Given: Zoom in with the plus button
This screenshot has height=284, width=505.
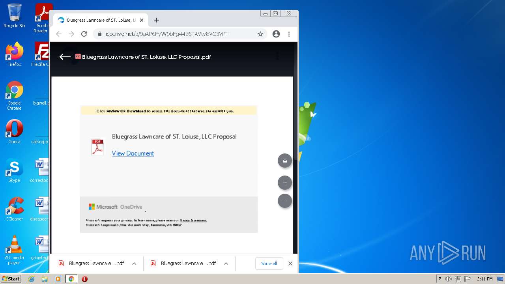Looking at the screenshot, I should coord(285,183).
